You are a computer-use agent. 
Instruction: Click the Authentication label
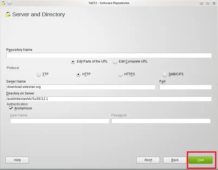pyautogui.click(x=17, y=104)
